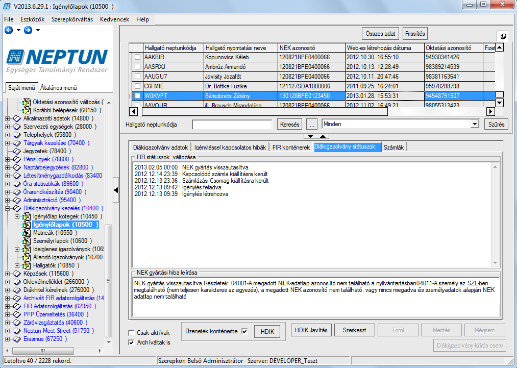Click the icon beside Telephelyek (55800)
Screen dimensions: 517x368
tap(16, 135)
